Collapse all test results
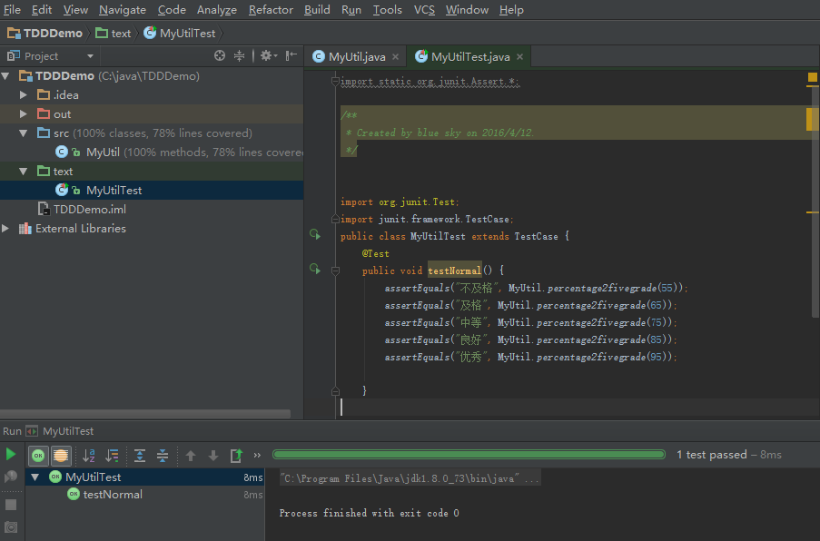The width and height of the screenshot is (820, 541). pyautogui.click(x=163, y=456)
